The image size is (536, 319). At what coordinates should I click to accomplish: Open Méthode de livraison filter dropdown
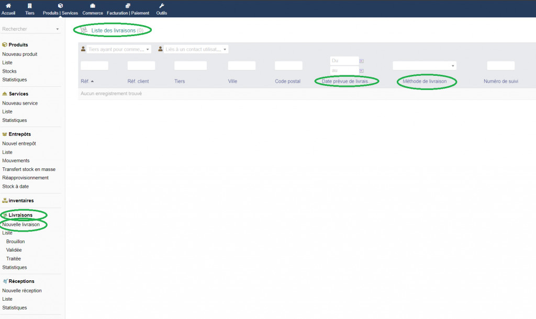point(424,65)
